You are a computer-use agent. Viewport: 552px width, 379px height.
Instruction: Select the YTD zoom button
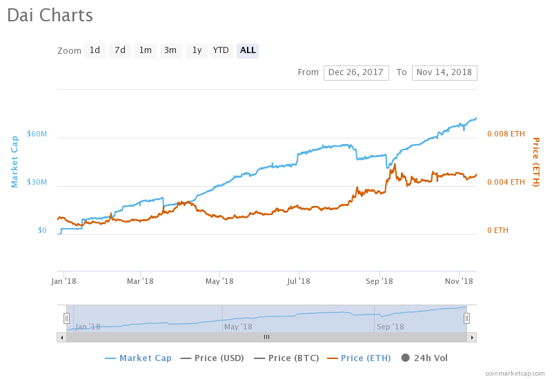pyautogui.click(x=221, y=50)
